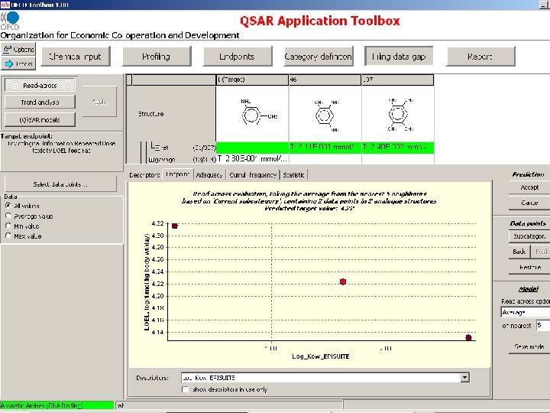The width and height of the screenshot is (550, 413).
Task: Select the structure thumbnail in column 107
Action: (398, 114)
